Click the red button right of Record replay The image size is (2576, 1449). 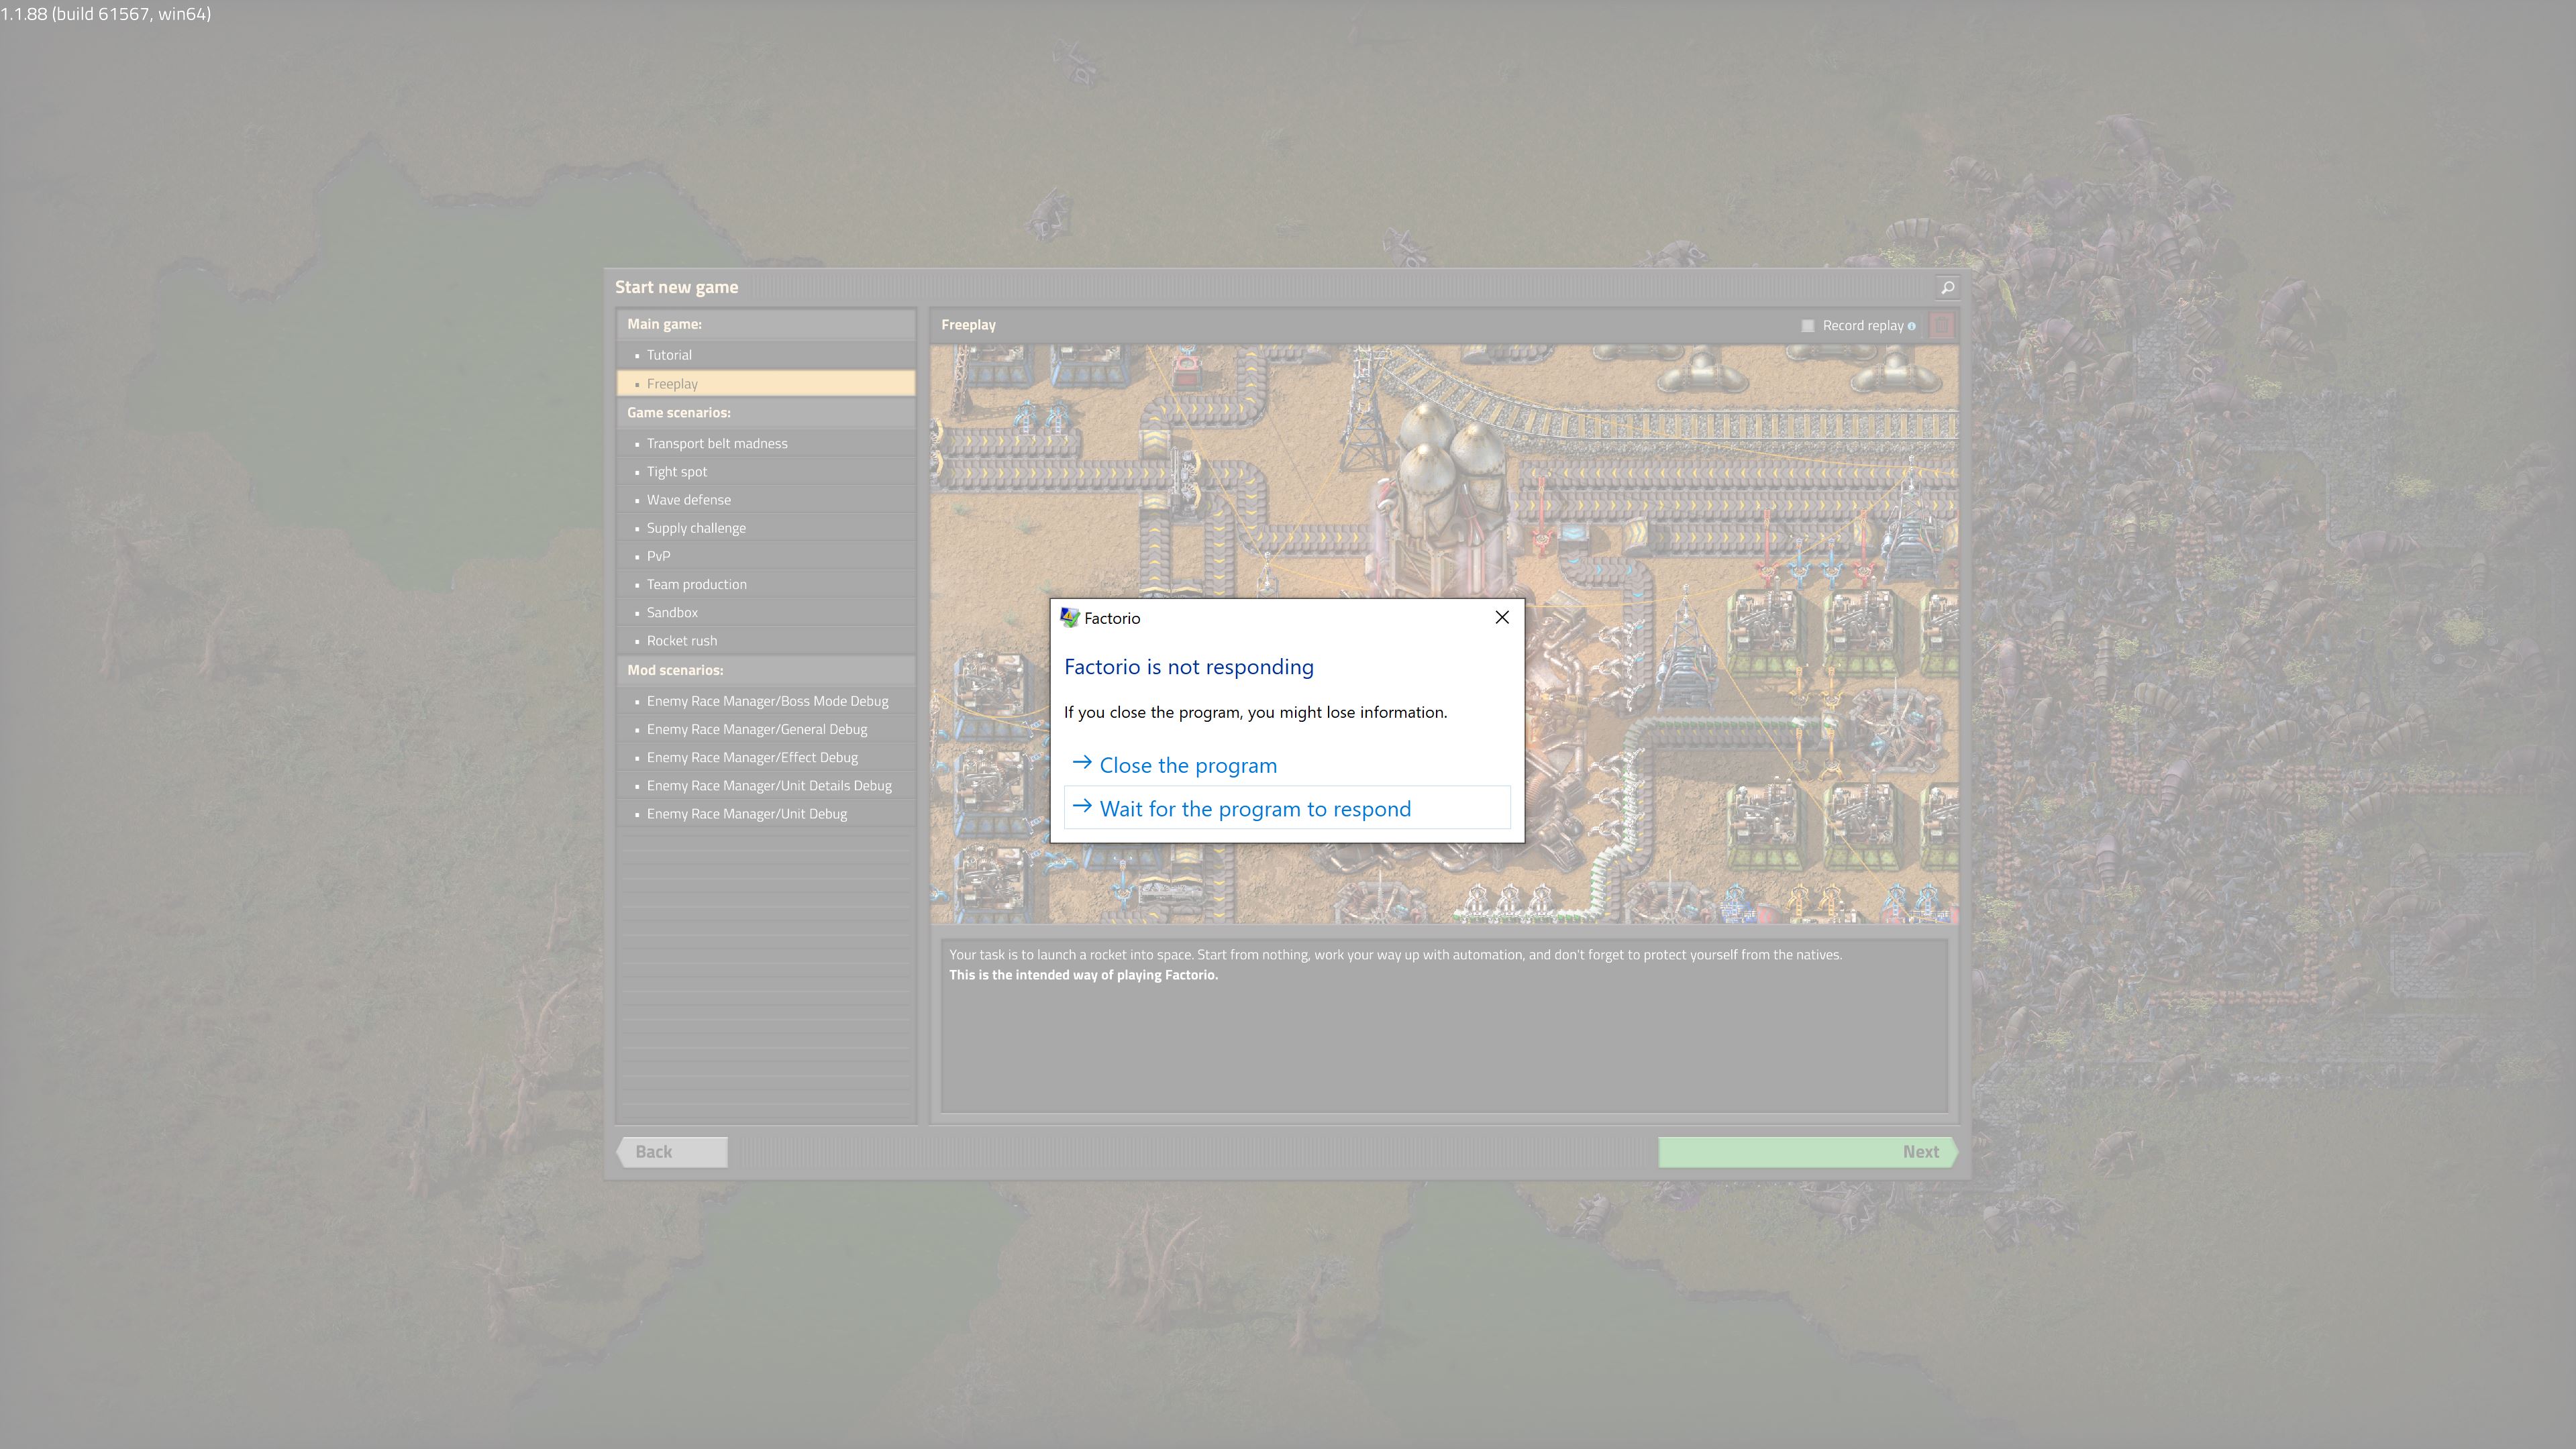(x=1942, y=325)
